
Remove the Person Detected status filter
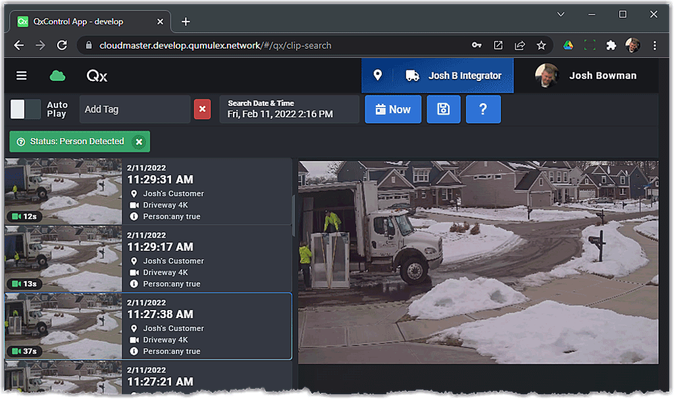(138, 142)
